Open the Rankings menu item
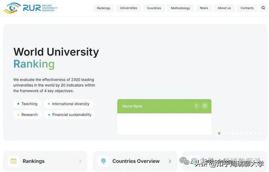This screenshot has height=172, width=269. pos(103,8)
